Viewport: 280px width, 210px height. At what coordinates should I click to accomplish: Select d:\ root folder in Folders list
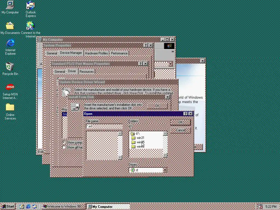[x=135, y=133]
